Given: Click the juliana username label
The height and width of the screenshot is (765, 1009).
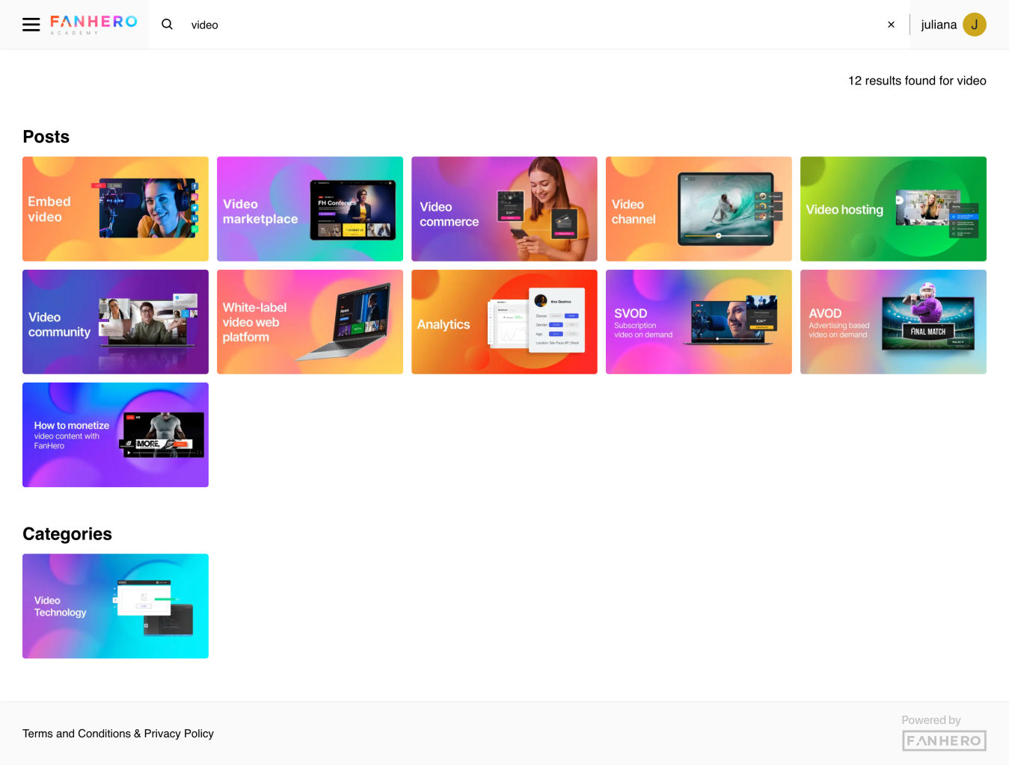Looking at the screenshot, I should tap(939, 25).
